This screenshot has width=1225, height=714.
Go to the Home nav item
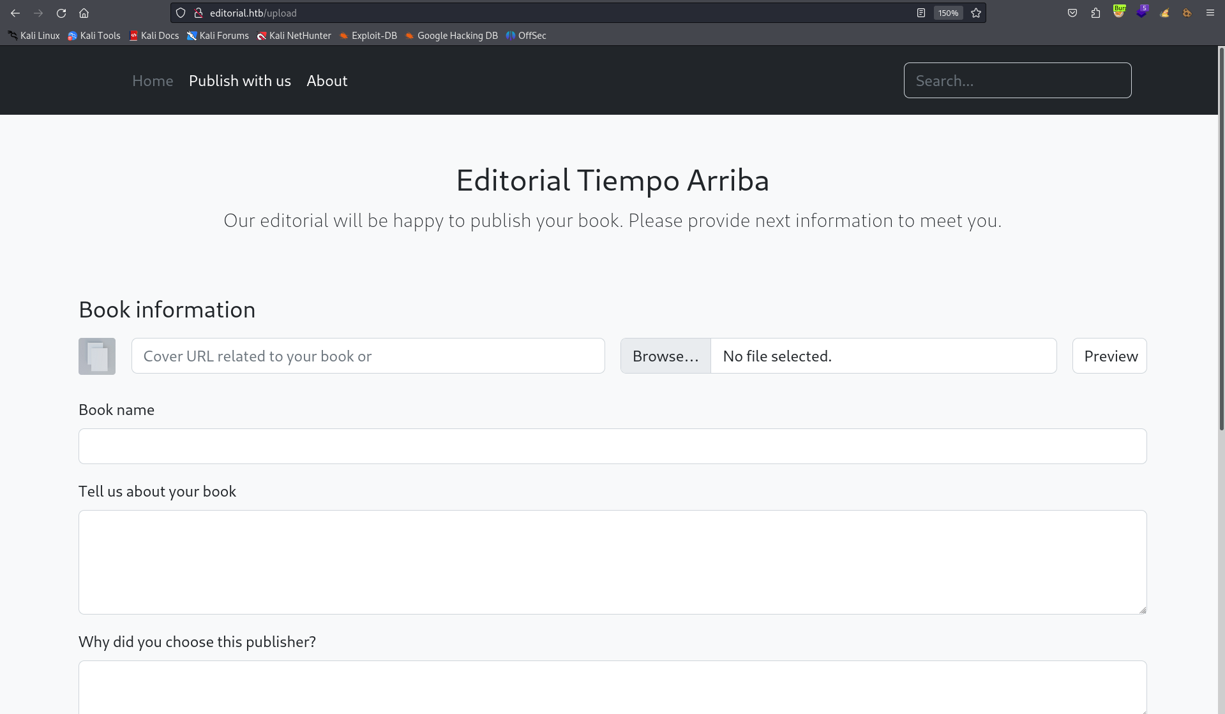point(153,81)
